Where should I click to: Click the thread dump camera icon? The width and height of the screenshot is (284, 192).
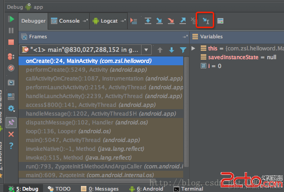(11, 83)
